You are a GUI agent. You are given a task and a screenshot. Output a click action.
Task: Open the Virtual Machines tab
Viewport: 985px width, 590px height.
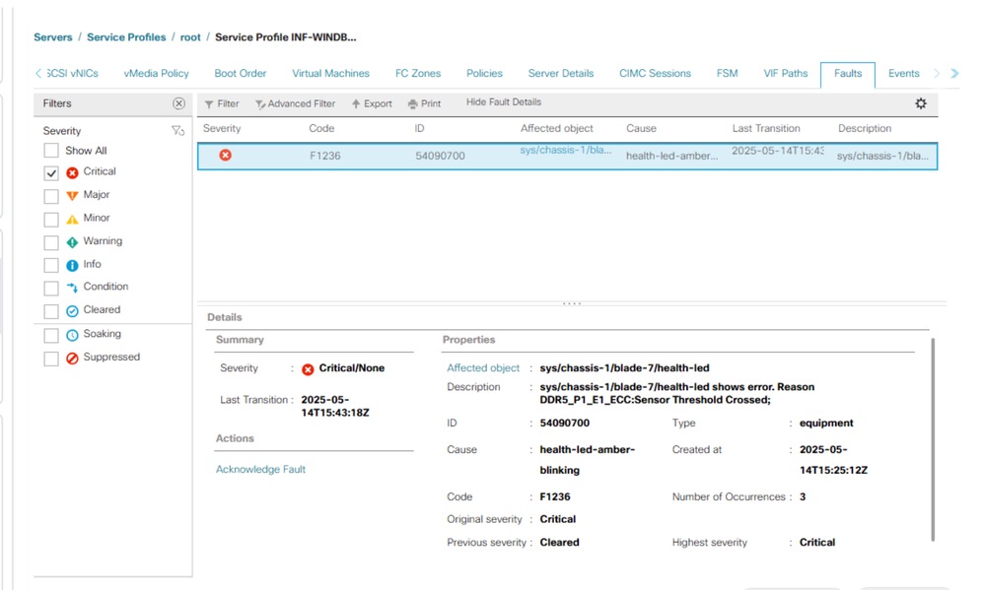pos(330,74)
